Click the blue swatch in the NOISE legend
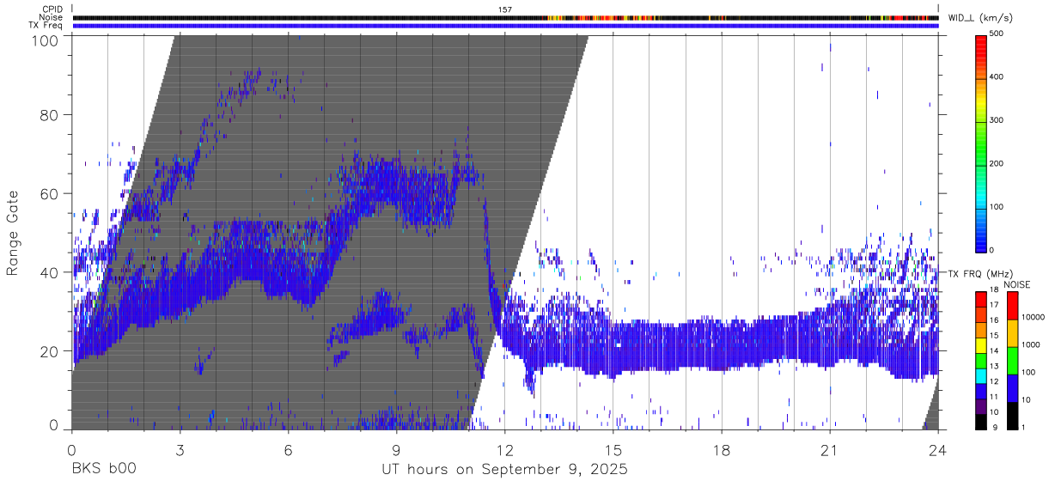 click(1013, 388)
